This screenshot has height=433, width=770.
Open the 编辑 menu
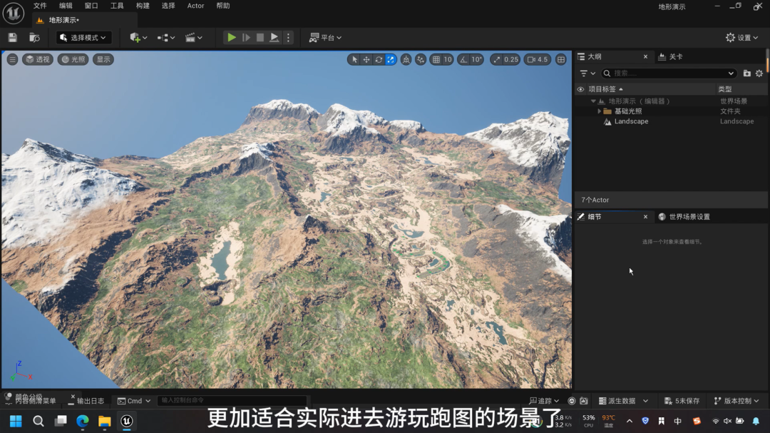tap(66, 6)
